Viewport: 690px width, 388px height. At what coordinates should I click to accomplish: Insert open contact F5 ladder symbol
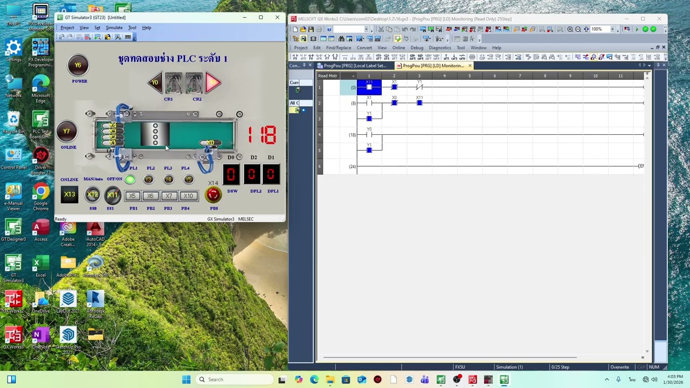[295, 57]
